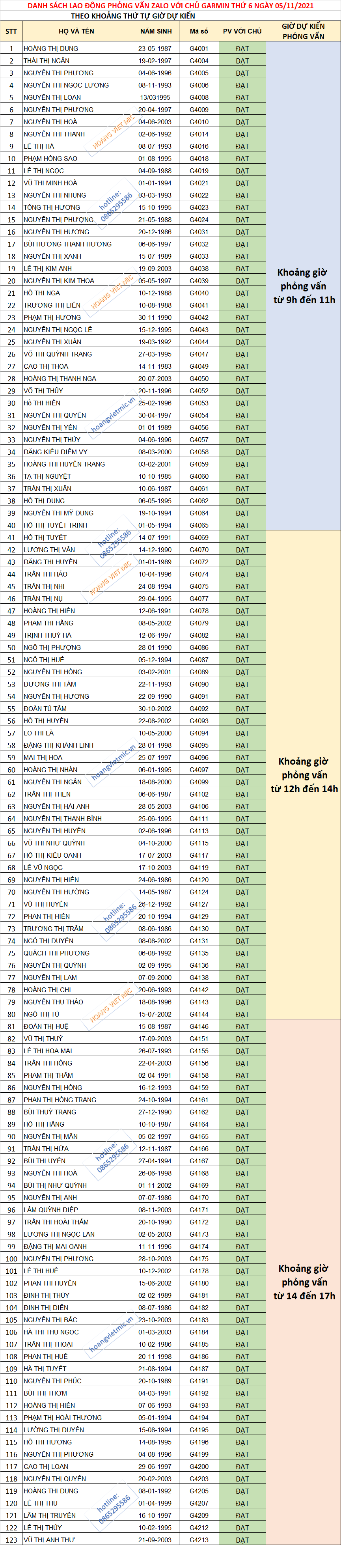Click the name 'QUÁCH THỊ PHƯƠNG'
Image resolution: width=341 pixels, height=1545 pixels.
click(56, 953)
